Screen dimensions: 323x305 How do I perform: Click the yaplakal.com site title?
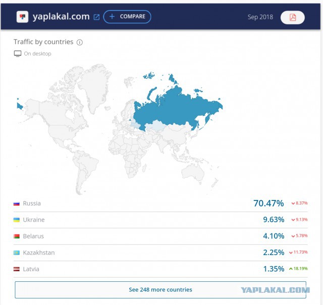61,17
